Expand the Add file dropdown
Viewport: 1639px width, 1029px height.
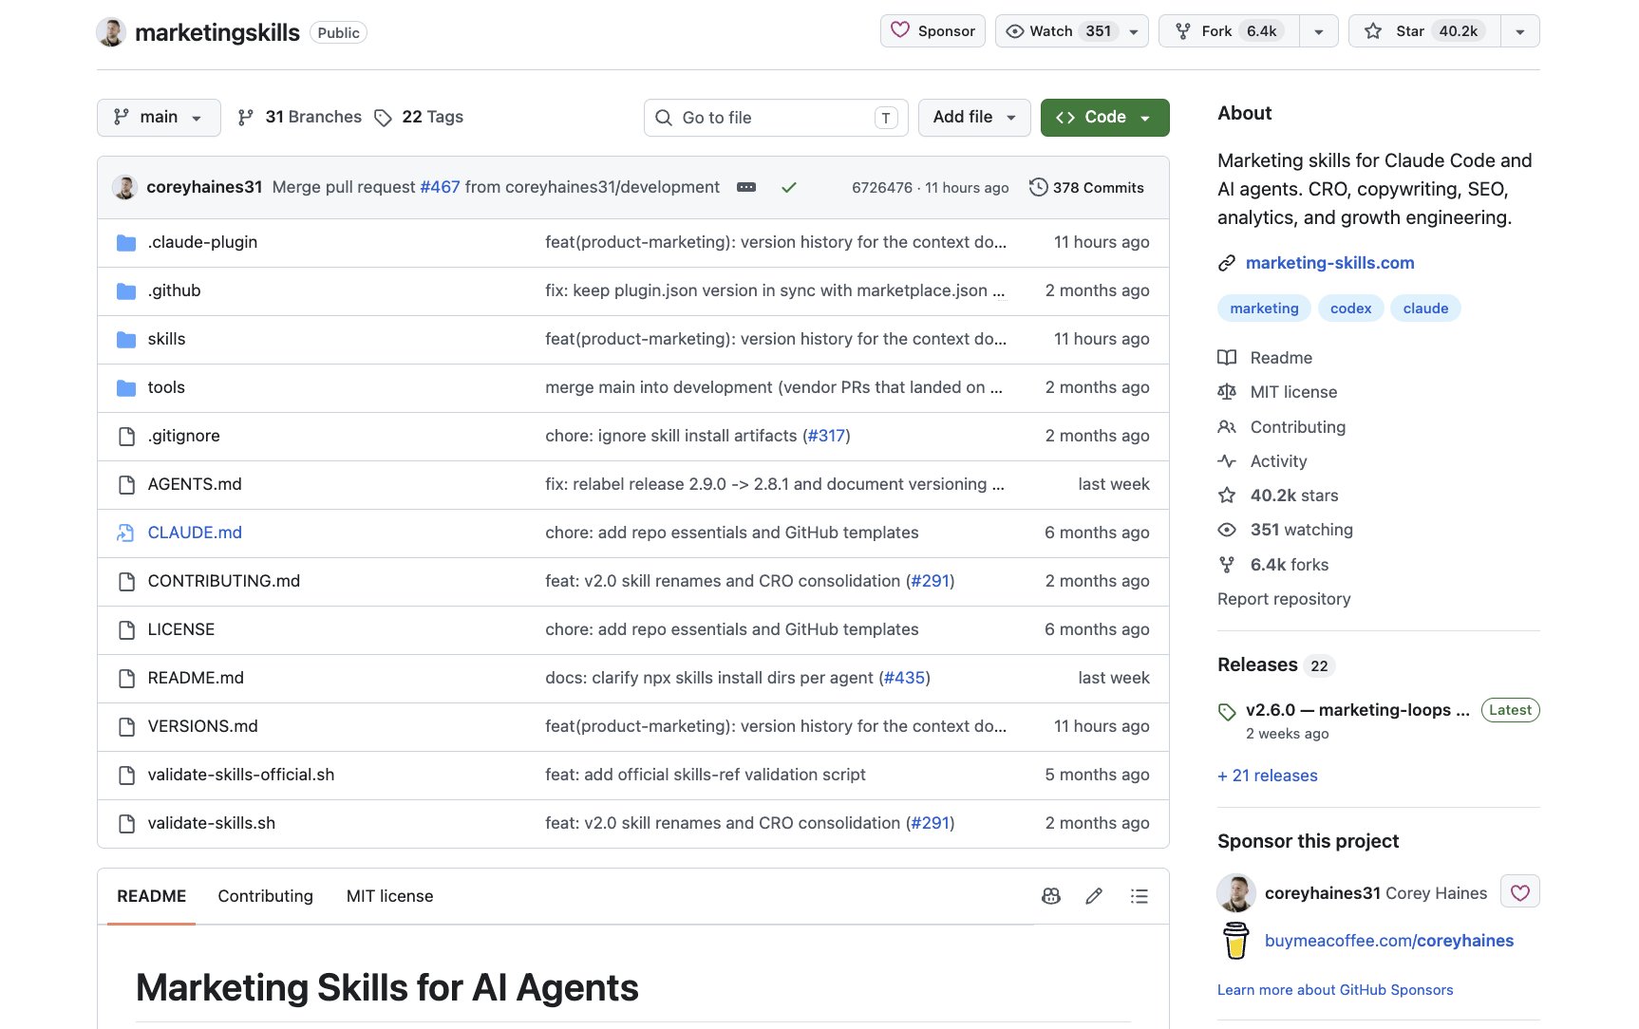(974, 118)
